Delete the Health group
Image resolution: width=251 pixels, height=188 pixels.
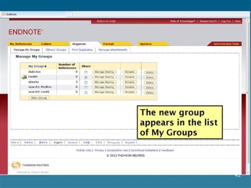[150, 77]
